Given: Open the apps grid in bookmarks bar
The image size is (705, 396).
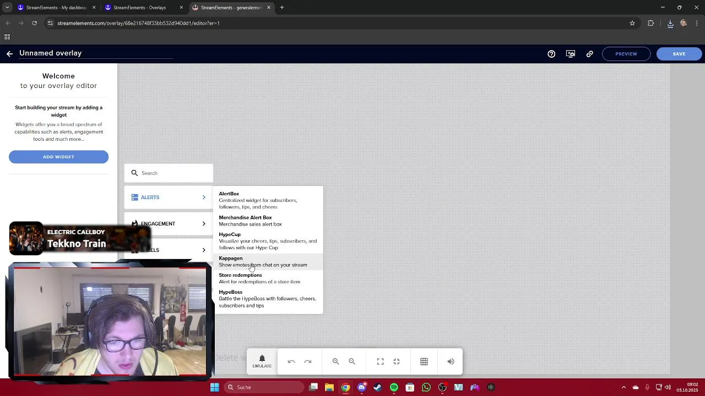Looking at the screenshot, I should (7, 37).
